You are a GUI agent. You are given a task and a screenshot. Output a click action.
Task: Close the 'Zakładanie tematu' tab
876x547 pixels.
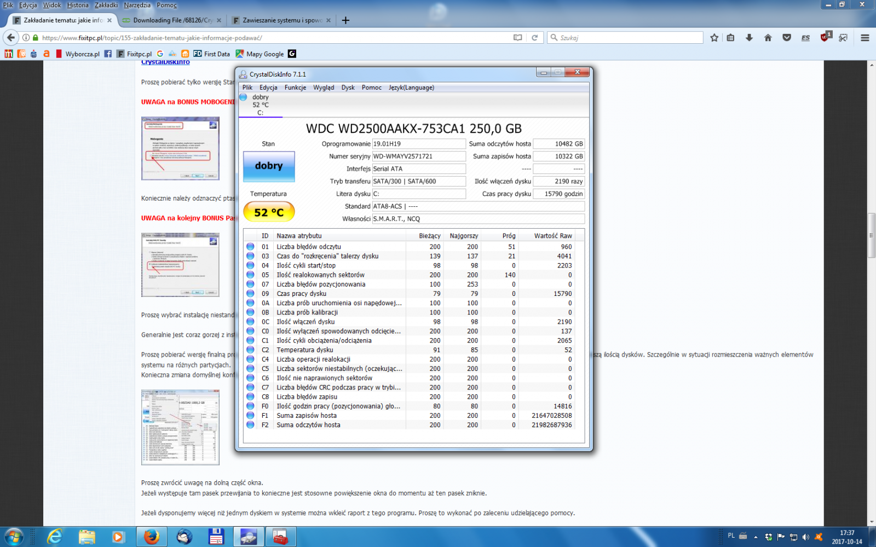(109, 20)
